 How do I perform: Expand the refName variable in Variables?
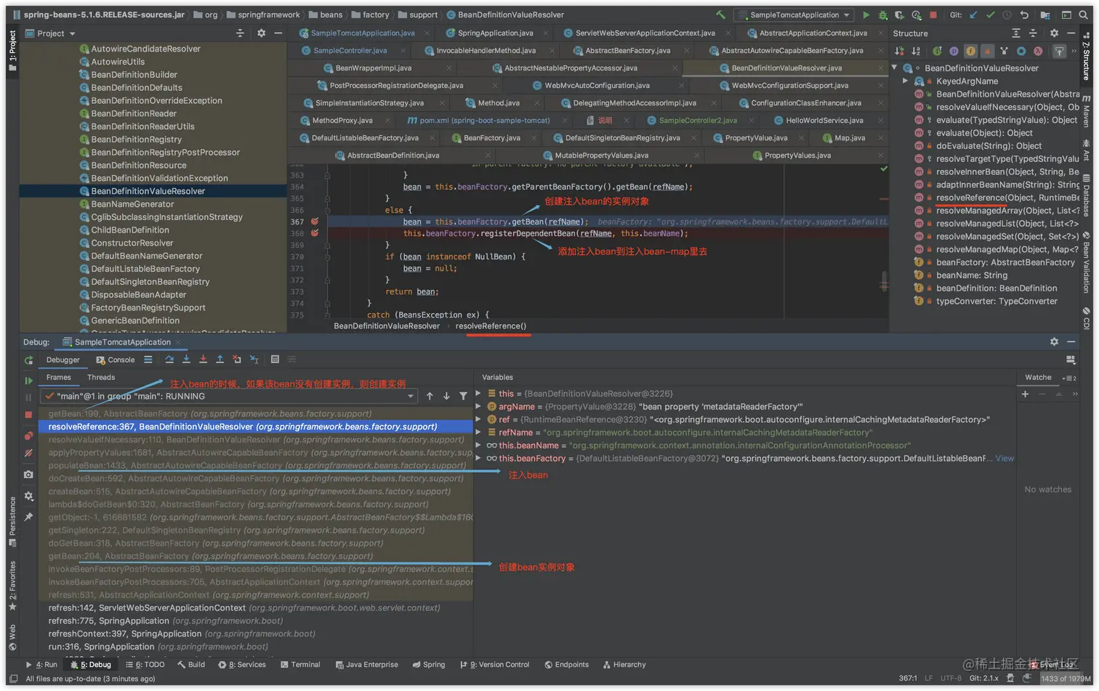point(478,432)
